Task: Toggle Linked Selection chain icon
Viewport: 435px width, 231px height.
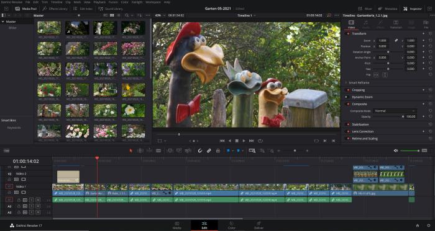Action: coord(209,150)
